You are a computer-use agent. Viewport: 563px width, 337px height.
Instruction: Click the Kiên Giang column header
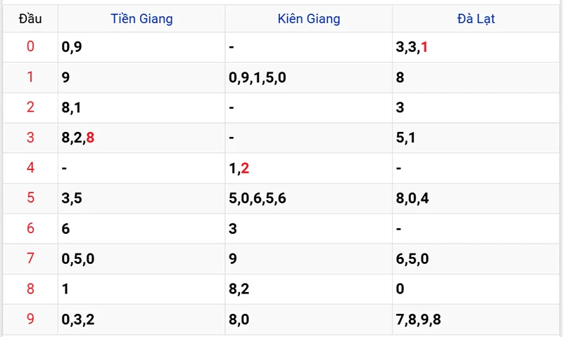coord(309,19)
